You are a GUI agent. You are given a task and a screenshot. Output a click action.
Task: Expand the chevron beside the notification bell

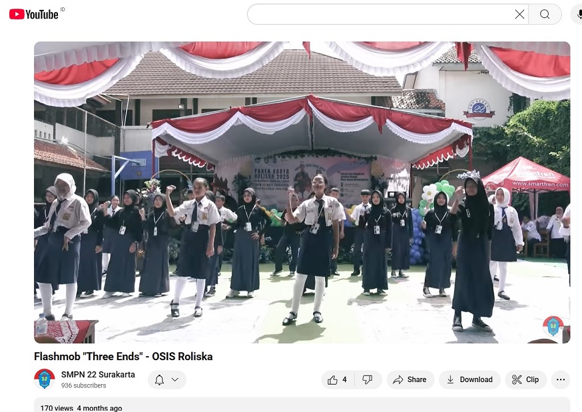pos(175,380)
